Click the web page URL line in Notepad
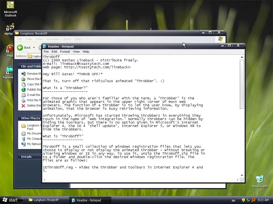This screenshot has height=204, width=273. click(87, 67)
